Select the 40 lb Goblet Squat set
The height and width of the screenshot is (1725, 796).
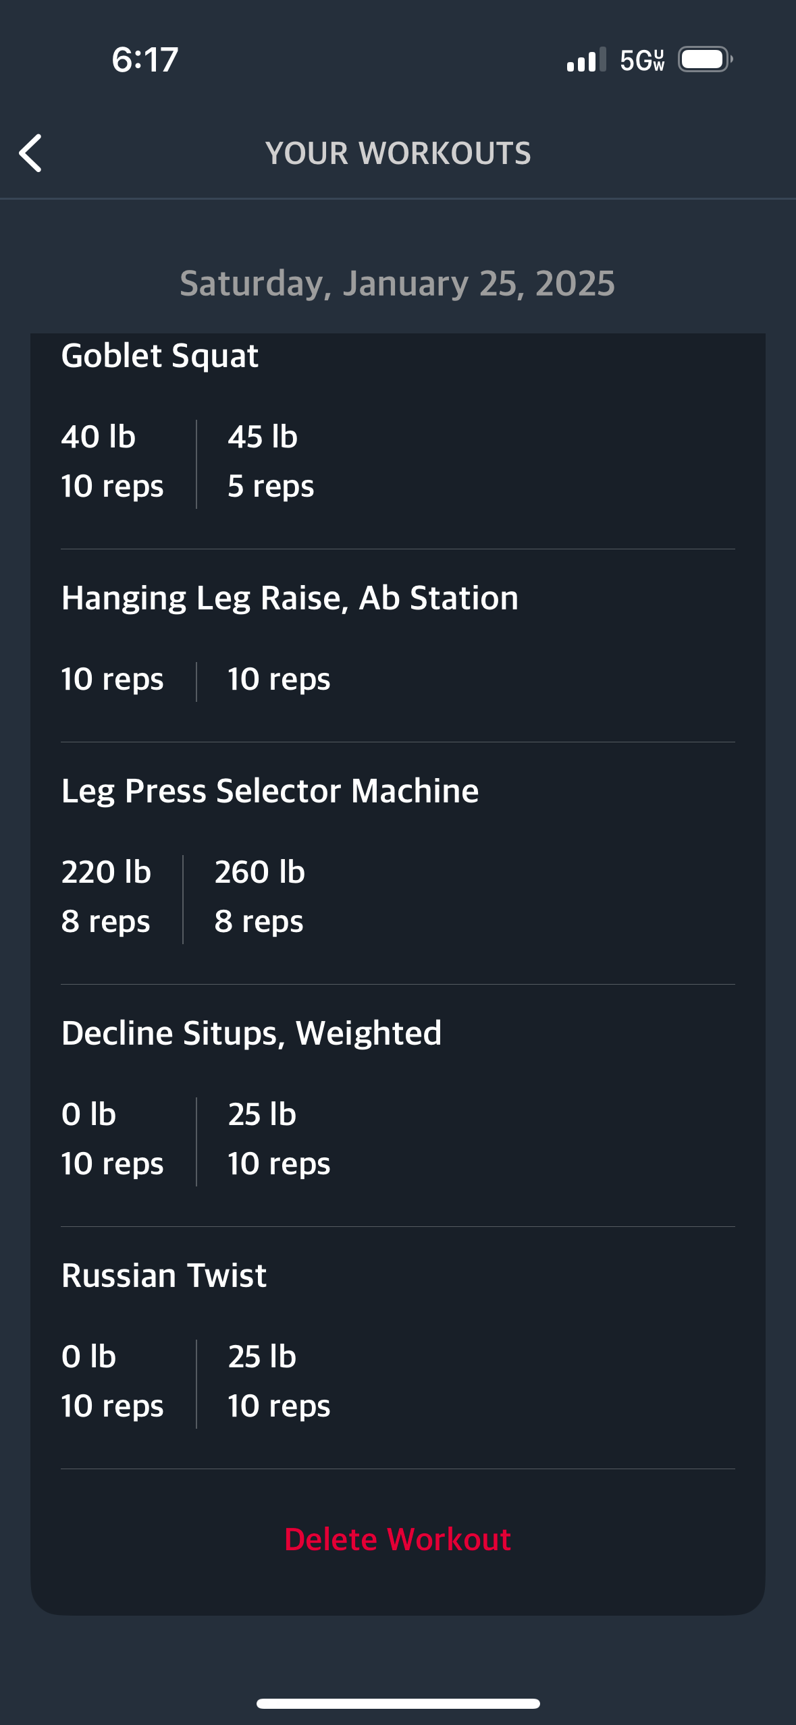112,462
